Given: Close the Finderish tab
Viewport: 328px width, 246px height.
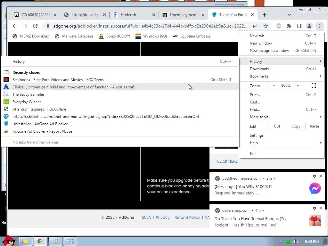Looking at the screenshot, I should coord(154,15).
